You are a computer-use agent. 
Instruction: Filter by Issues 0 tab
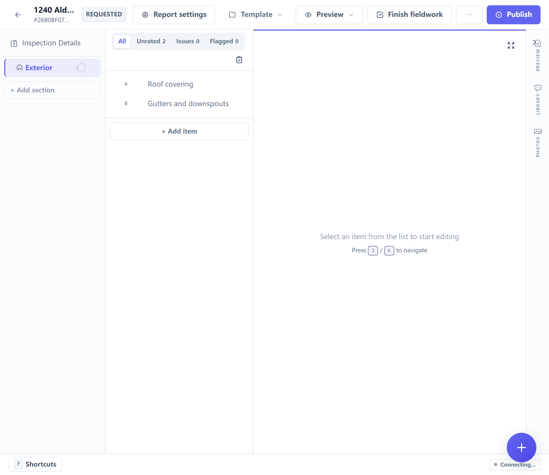pos(188,41)
